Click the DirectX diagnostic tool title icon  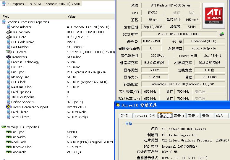pyautogui.click(x=118, y=105)
